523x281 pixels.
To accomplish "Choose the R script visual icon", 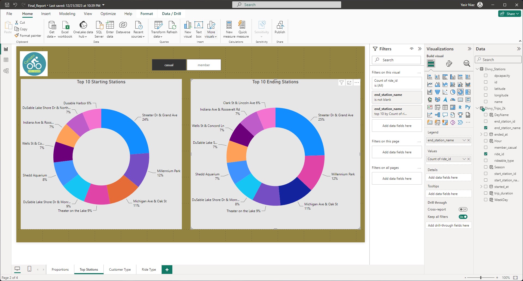I will point(460,107).
